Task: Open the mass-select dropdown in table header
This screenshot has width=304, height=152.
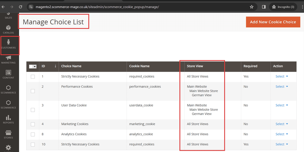Action: [35, 67]
